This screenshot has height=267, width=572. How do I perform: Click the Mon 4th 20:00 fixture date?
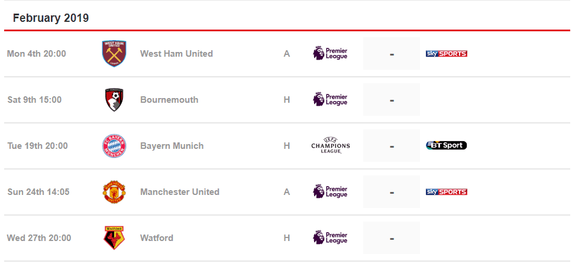tap(37, 54)
